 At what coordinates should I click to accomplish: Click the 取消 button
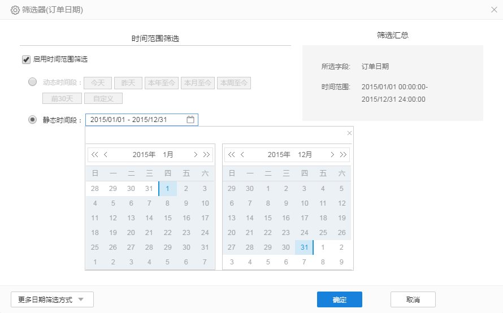coord(413,299)
